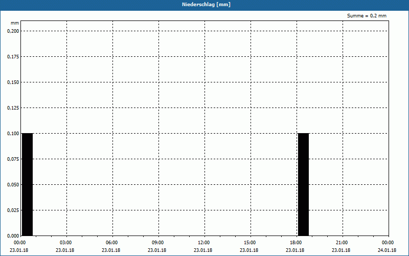Image resolution: width=409 pixels, height=256 pixels.
Task: Click the 0,150 y-axis label
Action: pyautogui.click(x=13, y=82)
